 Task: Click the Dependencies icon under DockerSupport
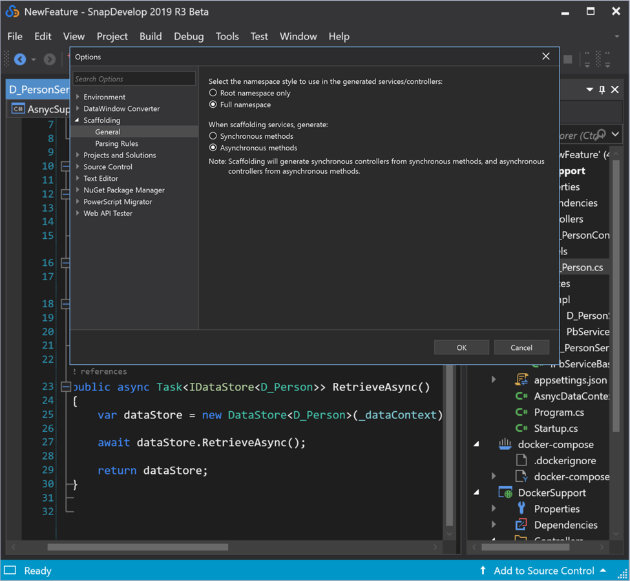pyautogui.click(x=521, y=524)
